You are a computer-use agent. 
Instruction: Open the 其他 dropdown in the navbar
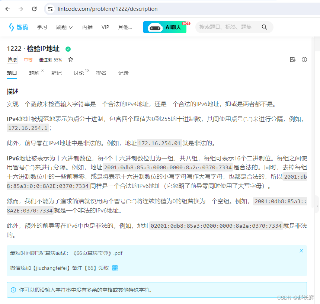pos(123,27)
